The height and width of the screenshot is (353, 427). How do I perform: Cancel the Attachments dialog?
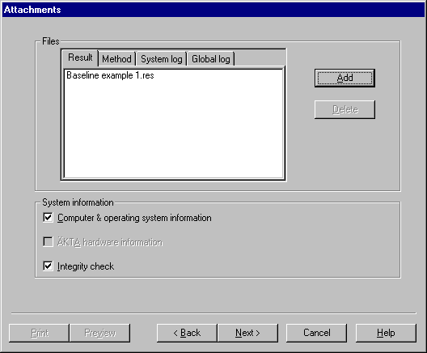click(x=317, y=333)
